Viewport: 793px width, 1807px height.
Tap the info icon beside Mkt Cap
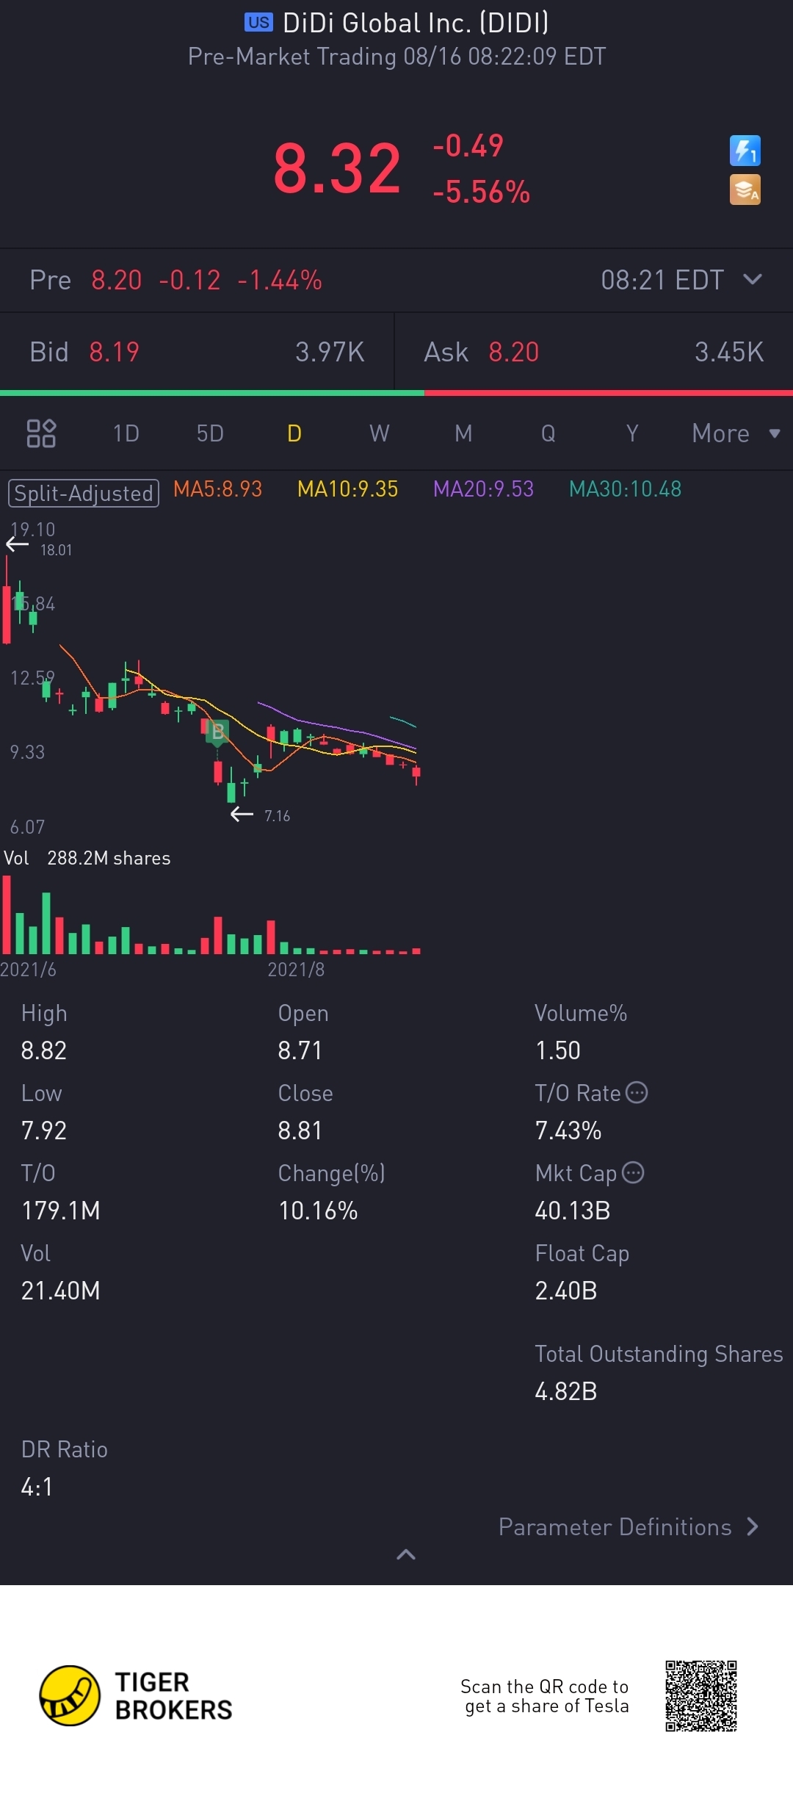tap(633, 1172)
